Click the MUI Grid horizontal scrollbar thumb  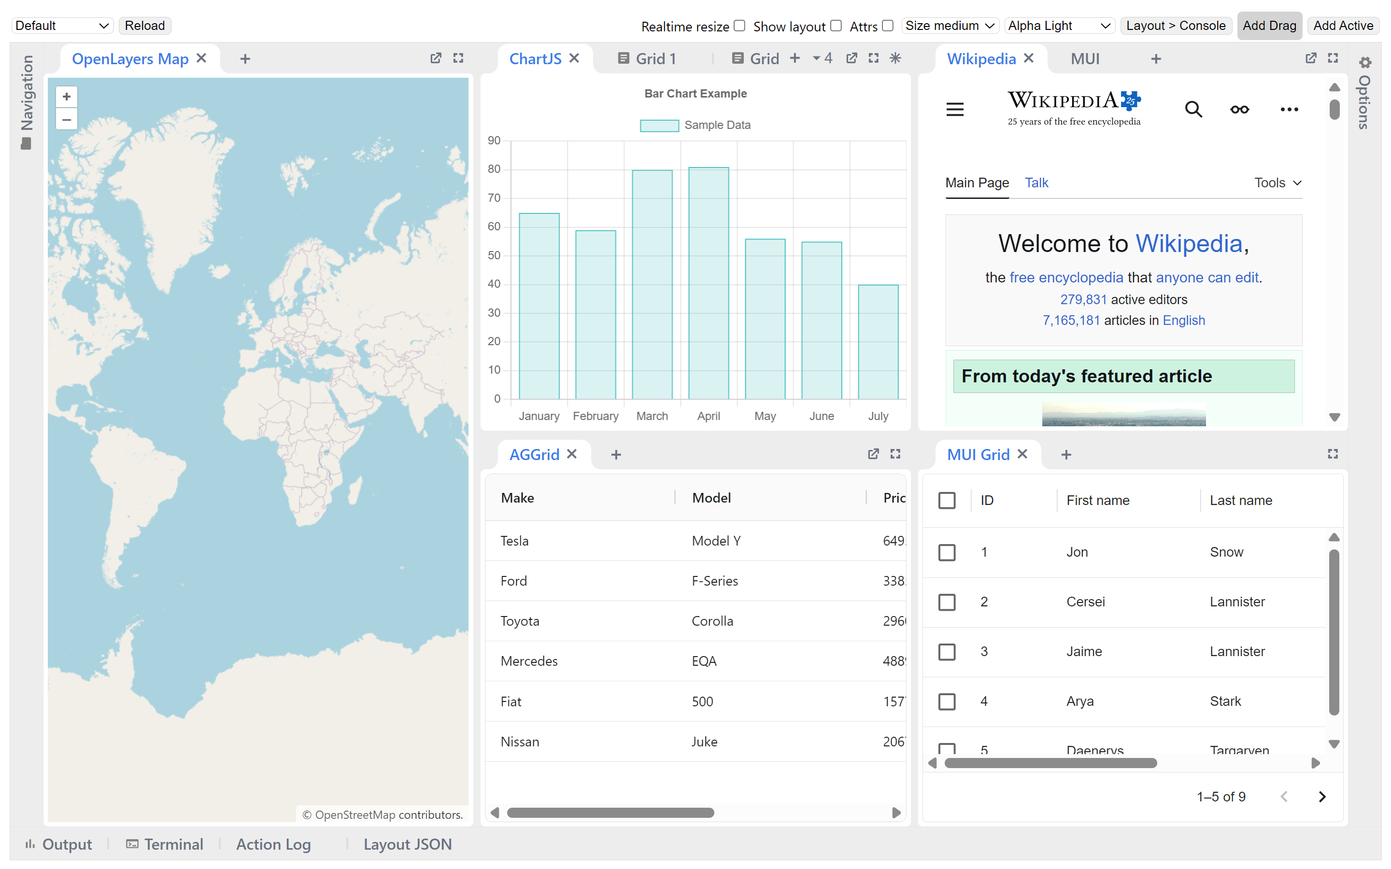click(1050, 763)
